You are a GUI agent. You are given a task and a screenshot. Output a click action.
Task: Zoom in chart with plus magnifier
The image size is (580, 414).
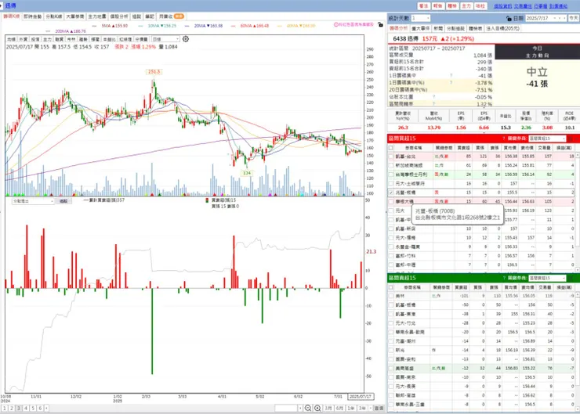[x=317, y=408]
